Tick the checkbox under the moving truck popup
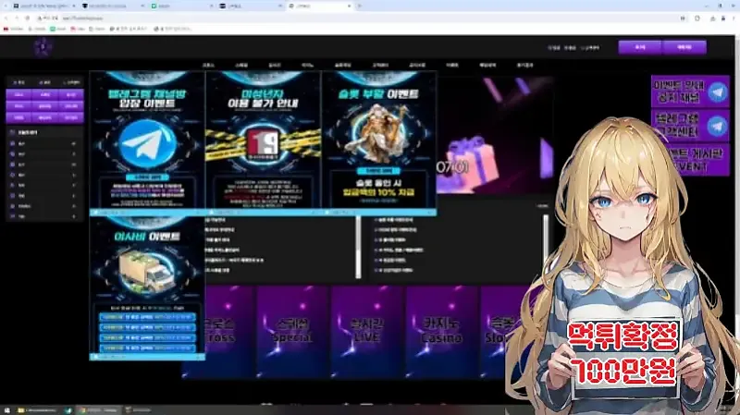Viewport: 740px width, 415px height. coord(93,356)
